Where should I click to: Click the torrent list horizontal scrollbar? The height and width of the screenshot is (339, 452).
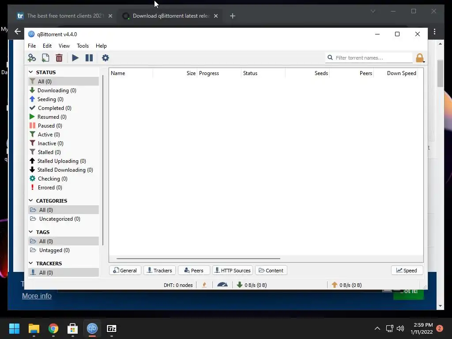(x=198, y=259)
